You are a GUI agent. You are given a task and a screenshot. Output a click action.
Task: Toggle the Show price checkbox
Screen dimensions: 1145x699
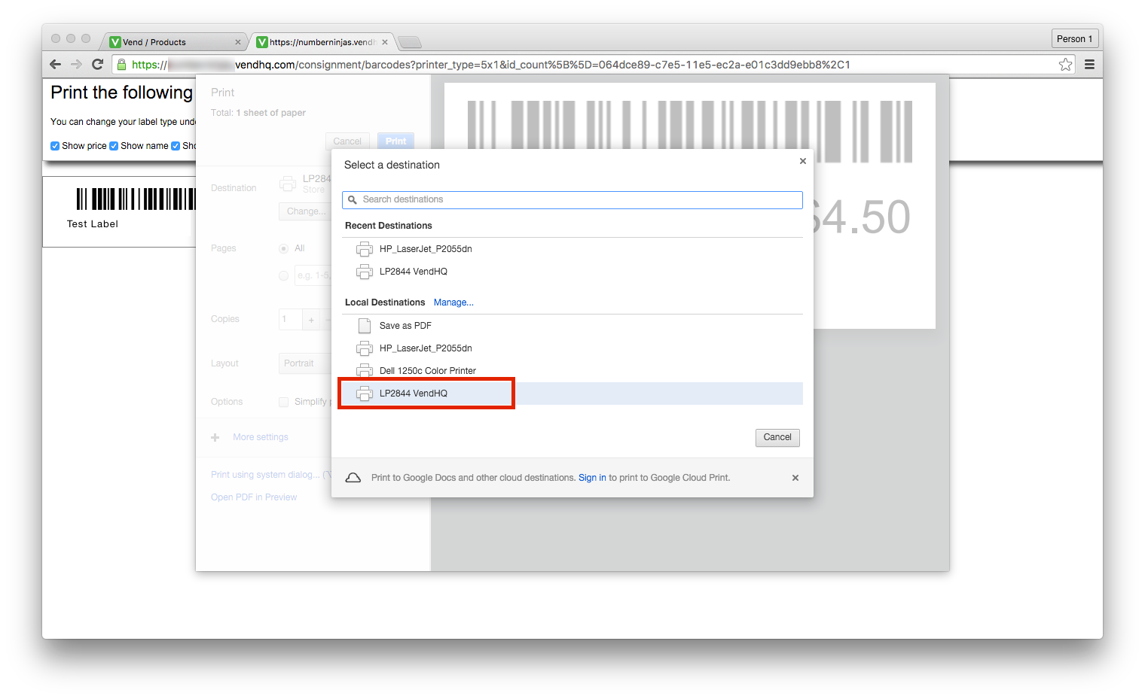pos(55,146)
